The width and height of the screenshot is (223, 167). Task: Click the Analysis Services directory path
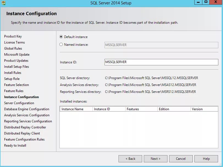(150, 85)
